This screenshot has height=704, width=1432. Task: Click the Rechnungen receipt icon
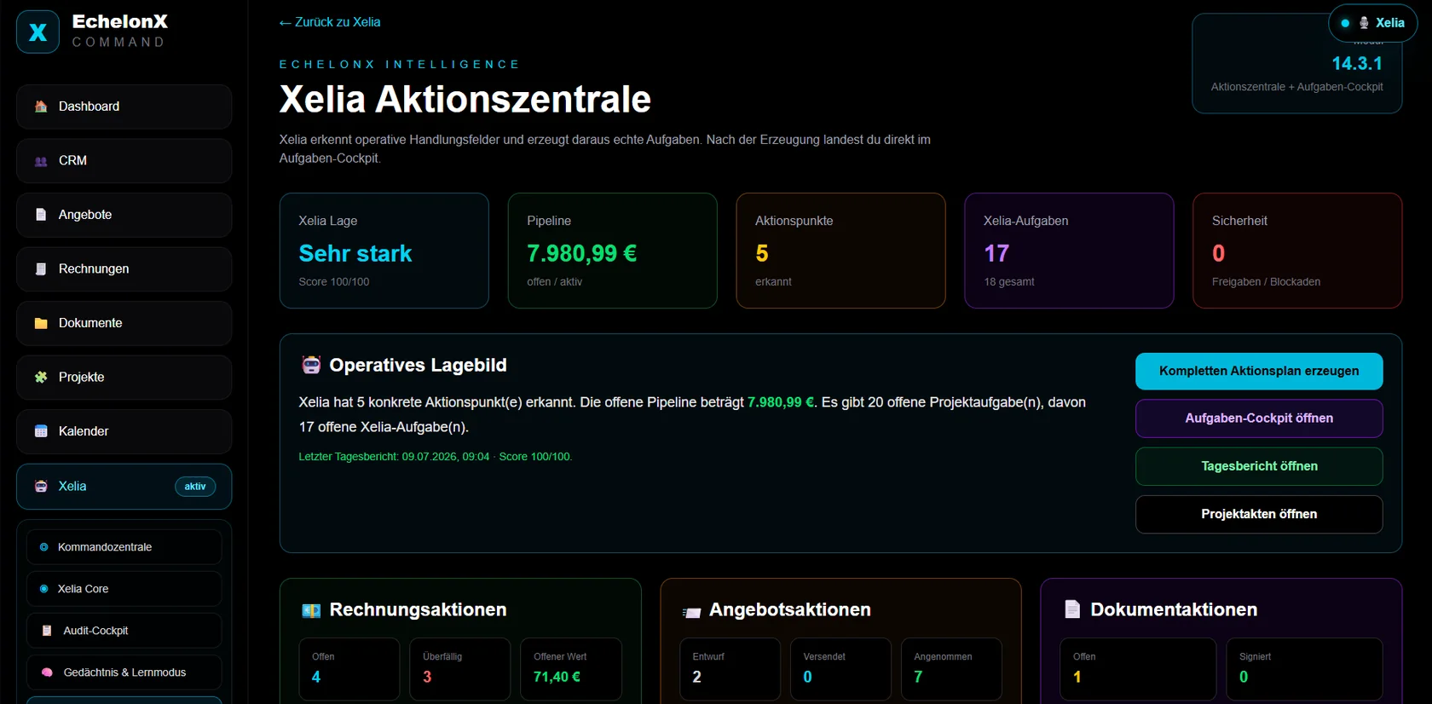(x=41, y=269)
